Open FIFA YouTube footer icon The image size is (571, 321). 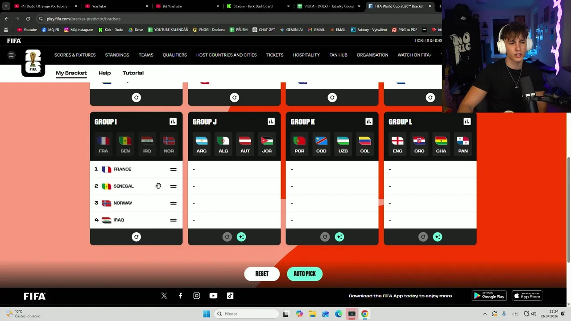pyautogui.click(x=213, y=296)
